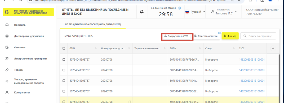
Task: Open Лекарственные препараты section
Action: coord(31,58)
